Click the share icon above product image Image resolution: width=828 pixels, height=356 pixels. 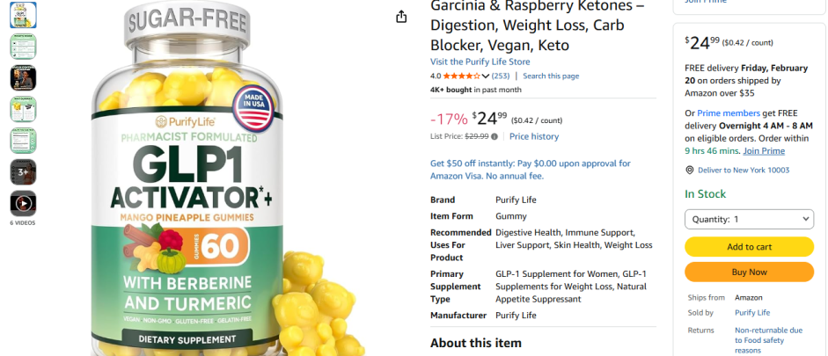(x=401, y=17)
